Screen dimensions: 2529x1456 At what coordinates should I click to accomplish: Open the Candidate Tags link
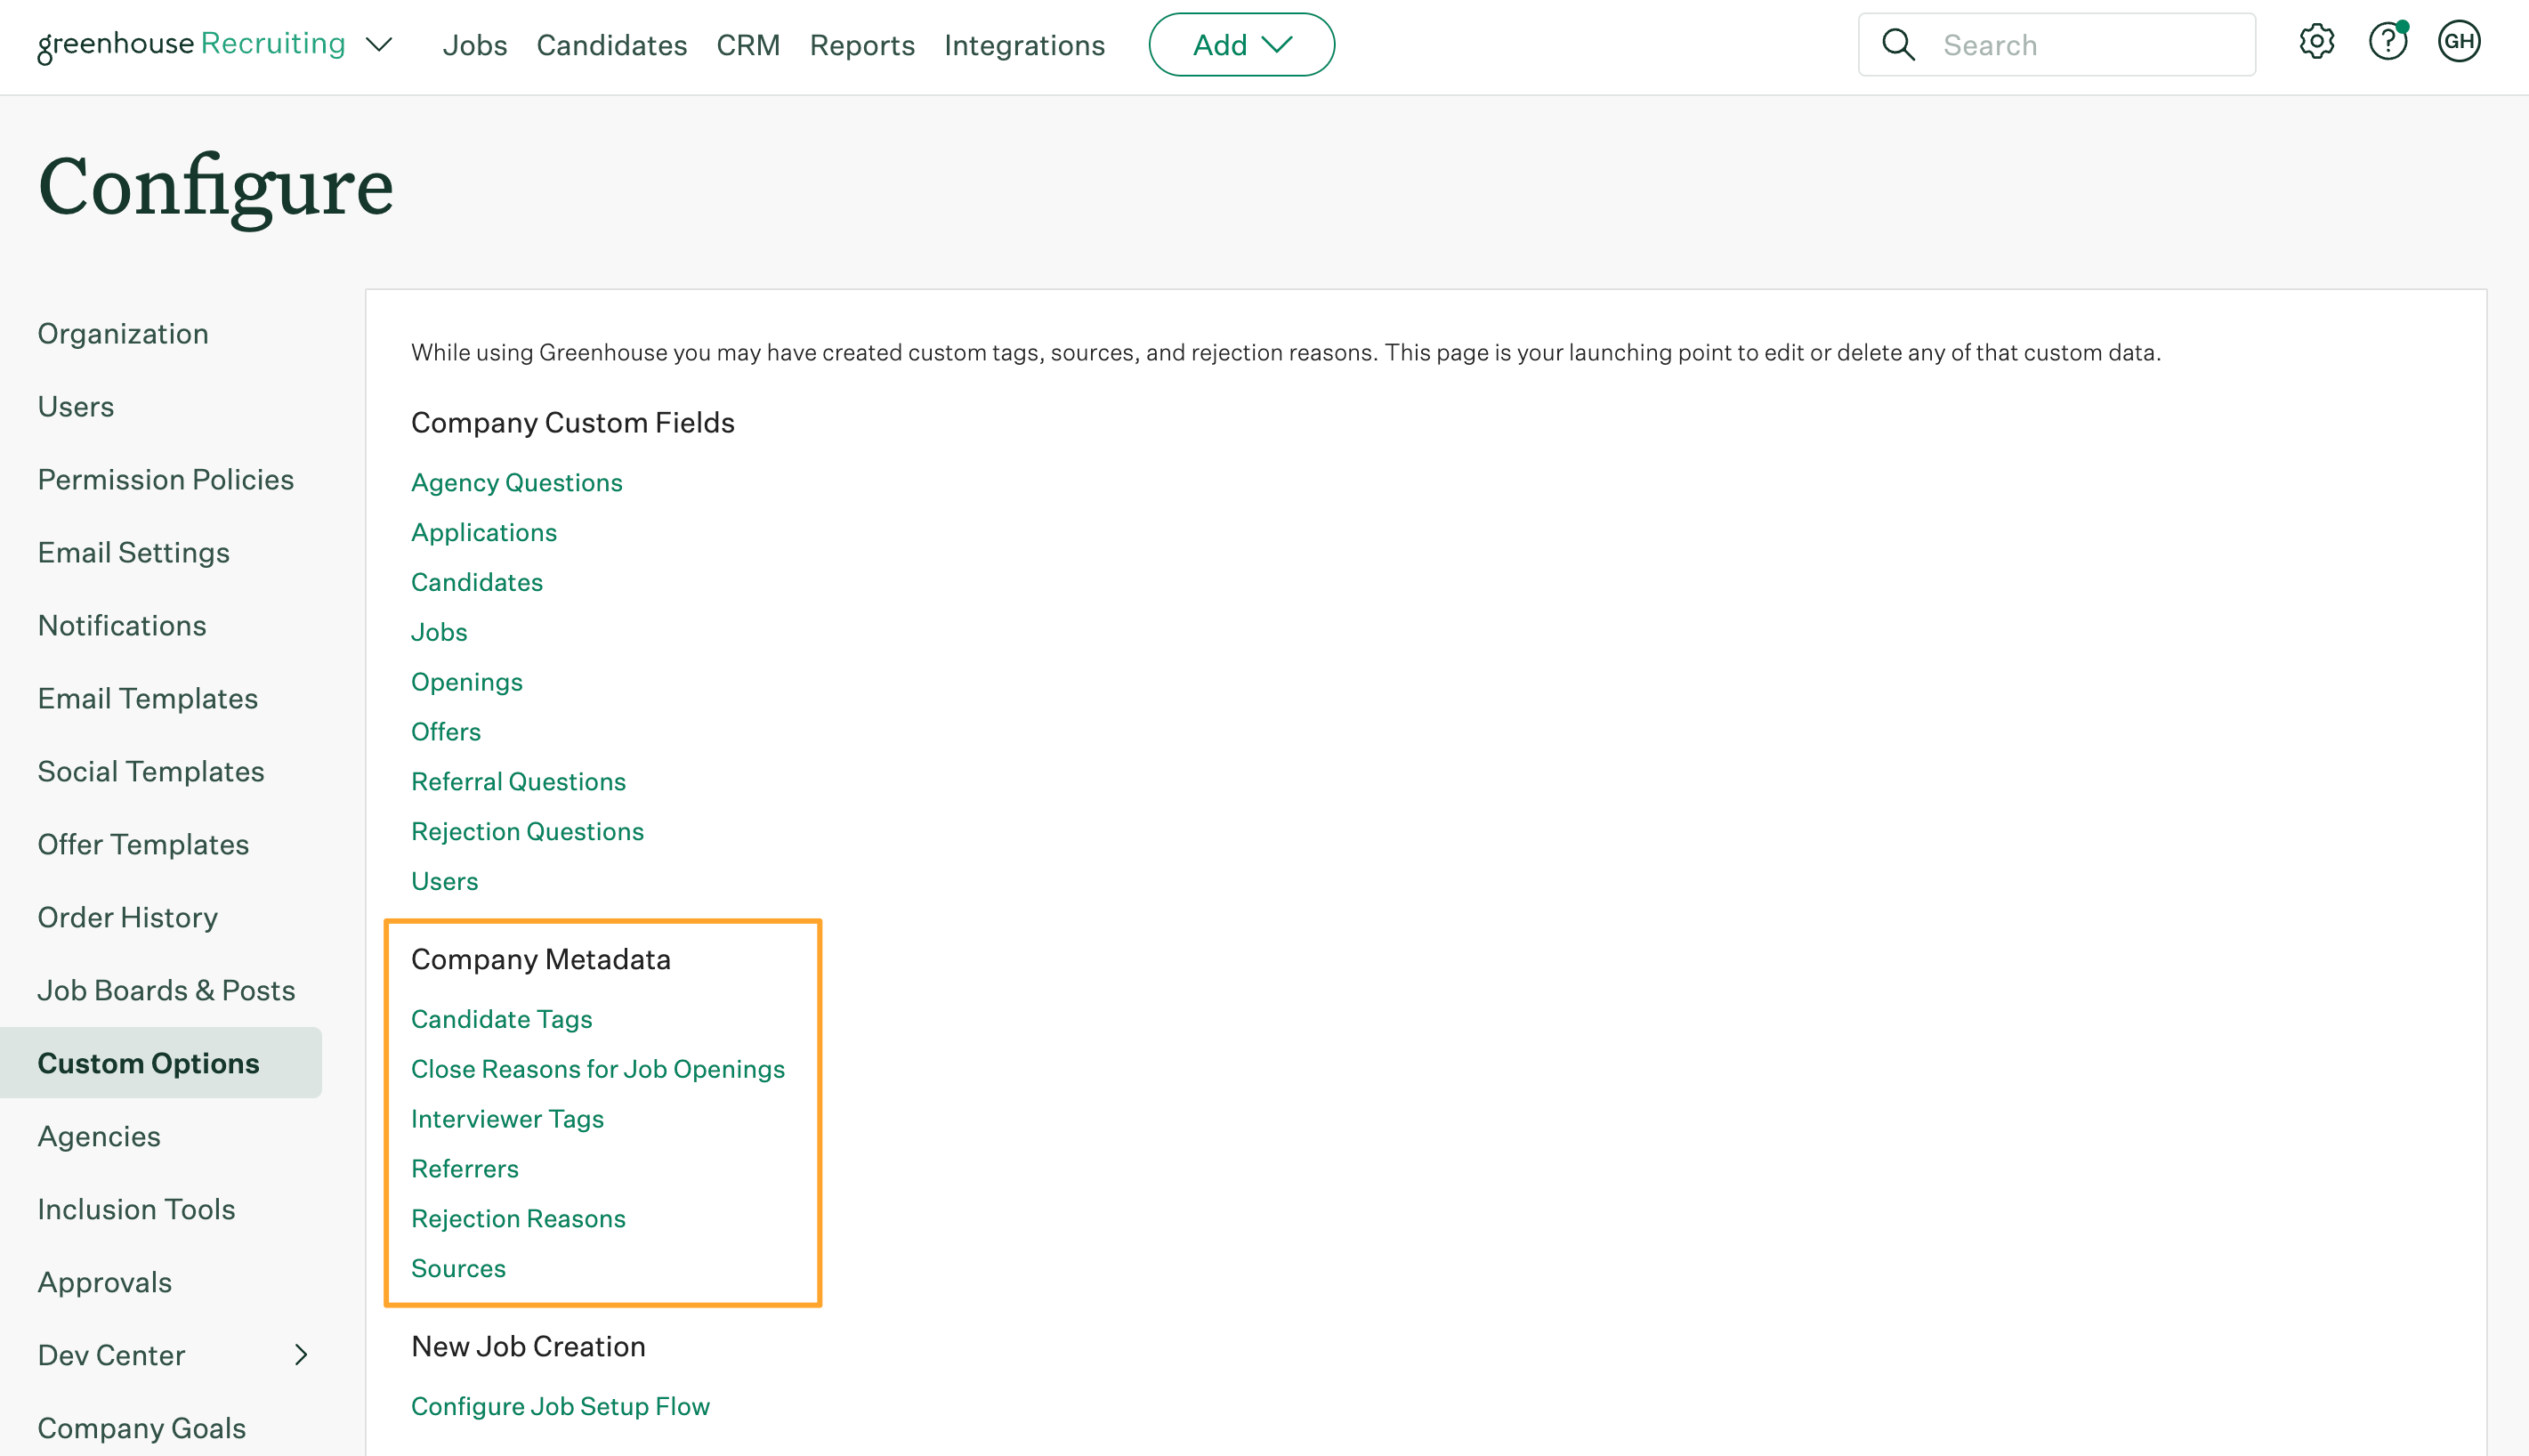[502, 1019]
